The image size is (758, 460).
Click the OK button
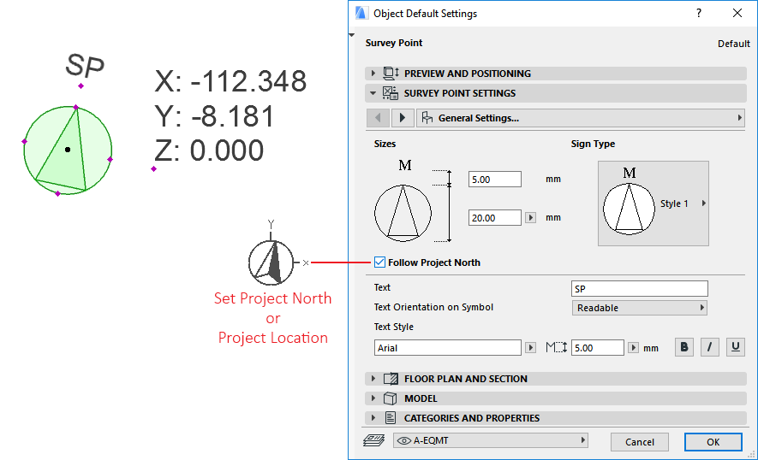pos(713,442)
